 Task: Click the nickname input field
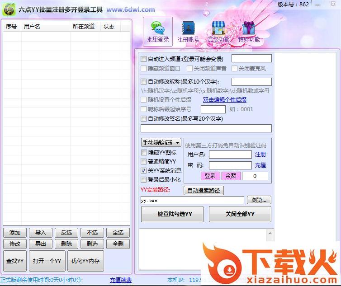251,82
